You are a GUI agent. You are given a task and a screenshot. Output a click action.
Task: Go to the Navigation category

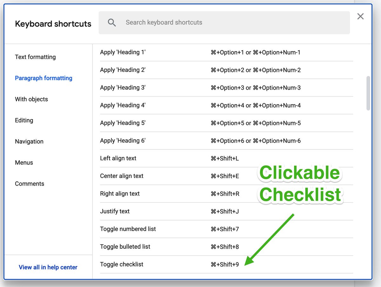pos(29,142)
